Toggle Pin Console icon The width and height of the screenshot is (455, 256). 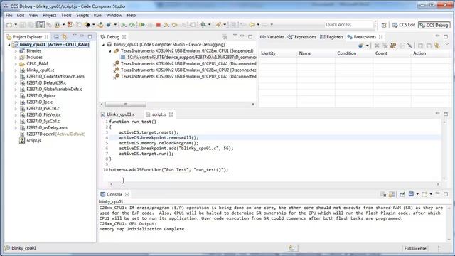click(402, 194)
